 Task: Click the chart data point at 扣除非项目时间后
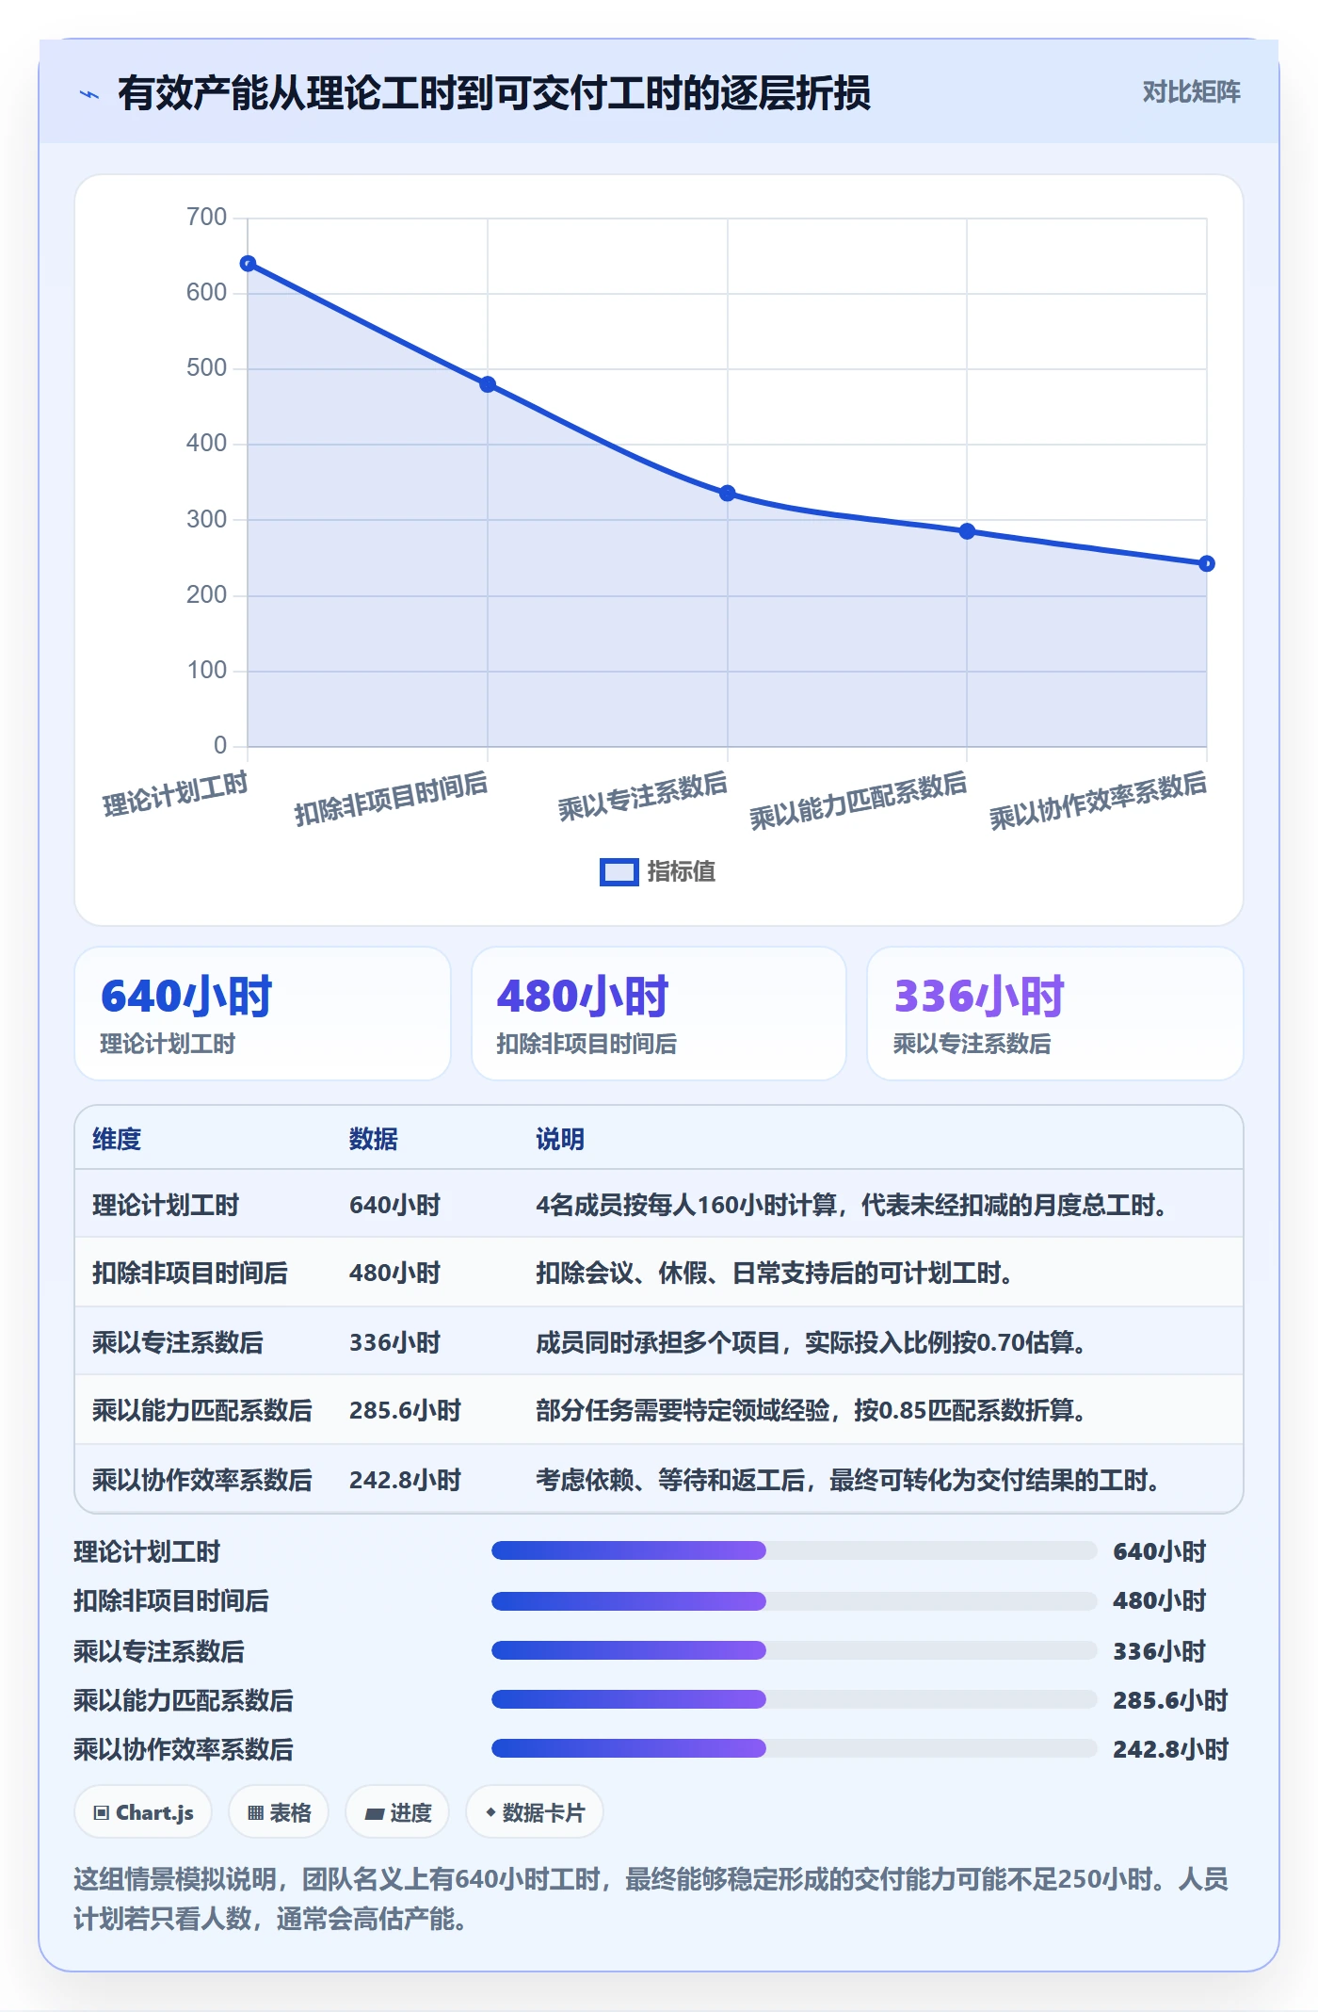coord(488,384)
